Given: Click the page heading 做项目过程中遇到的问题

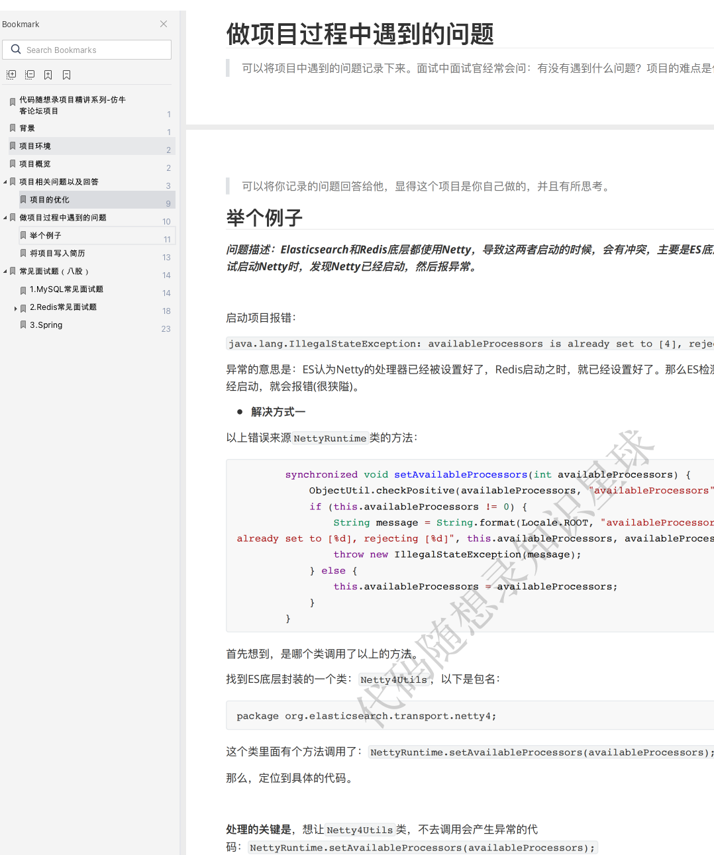Looking at the screenshot, I should pyautogui.click(x=360, y=34).
